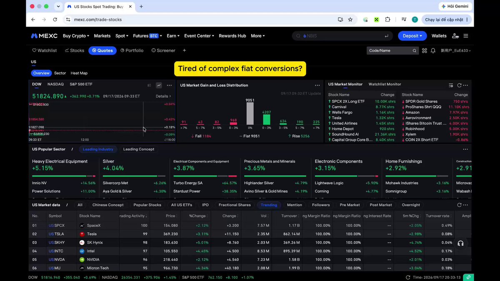Click the tall gray 9051 flat bar
Screen dimensions: 500x281
(x=250, y=113)
